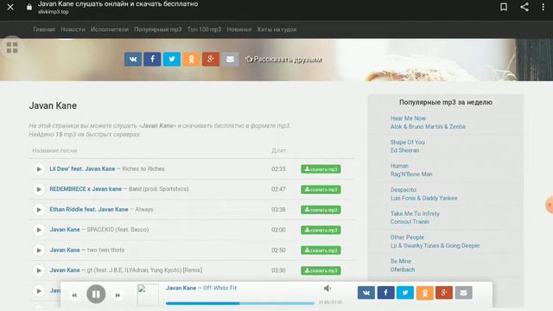This screenshot has height=311, width=553.
Task: Share by email from the player bar
Action: pos(463,293)
